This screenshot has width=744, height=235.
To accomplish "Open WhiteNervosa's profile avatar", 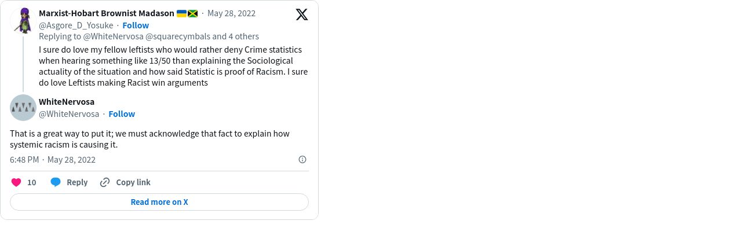I will 23,108.
